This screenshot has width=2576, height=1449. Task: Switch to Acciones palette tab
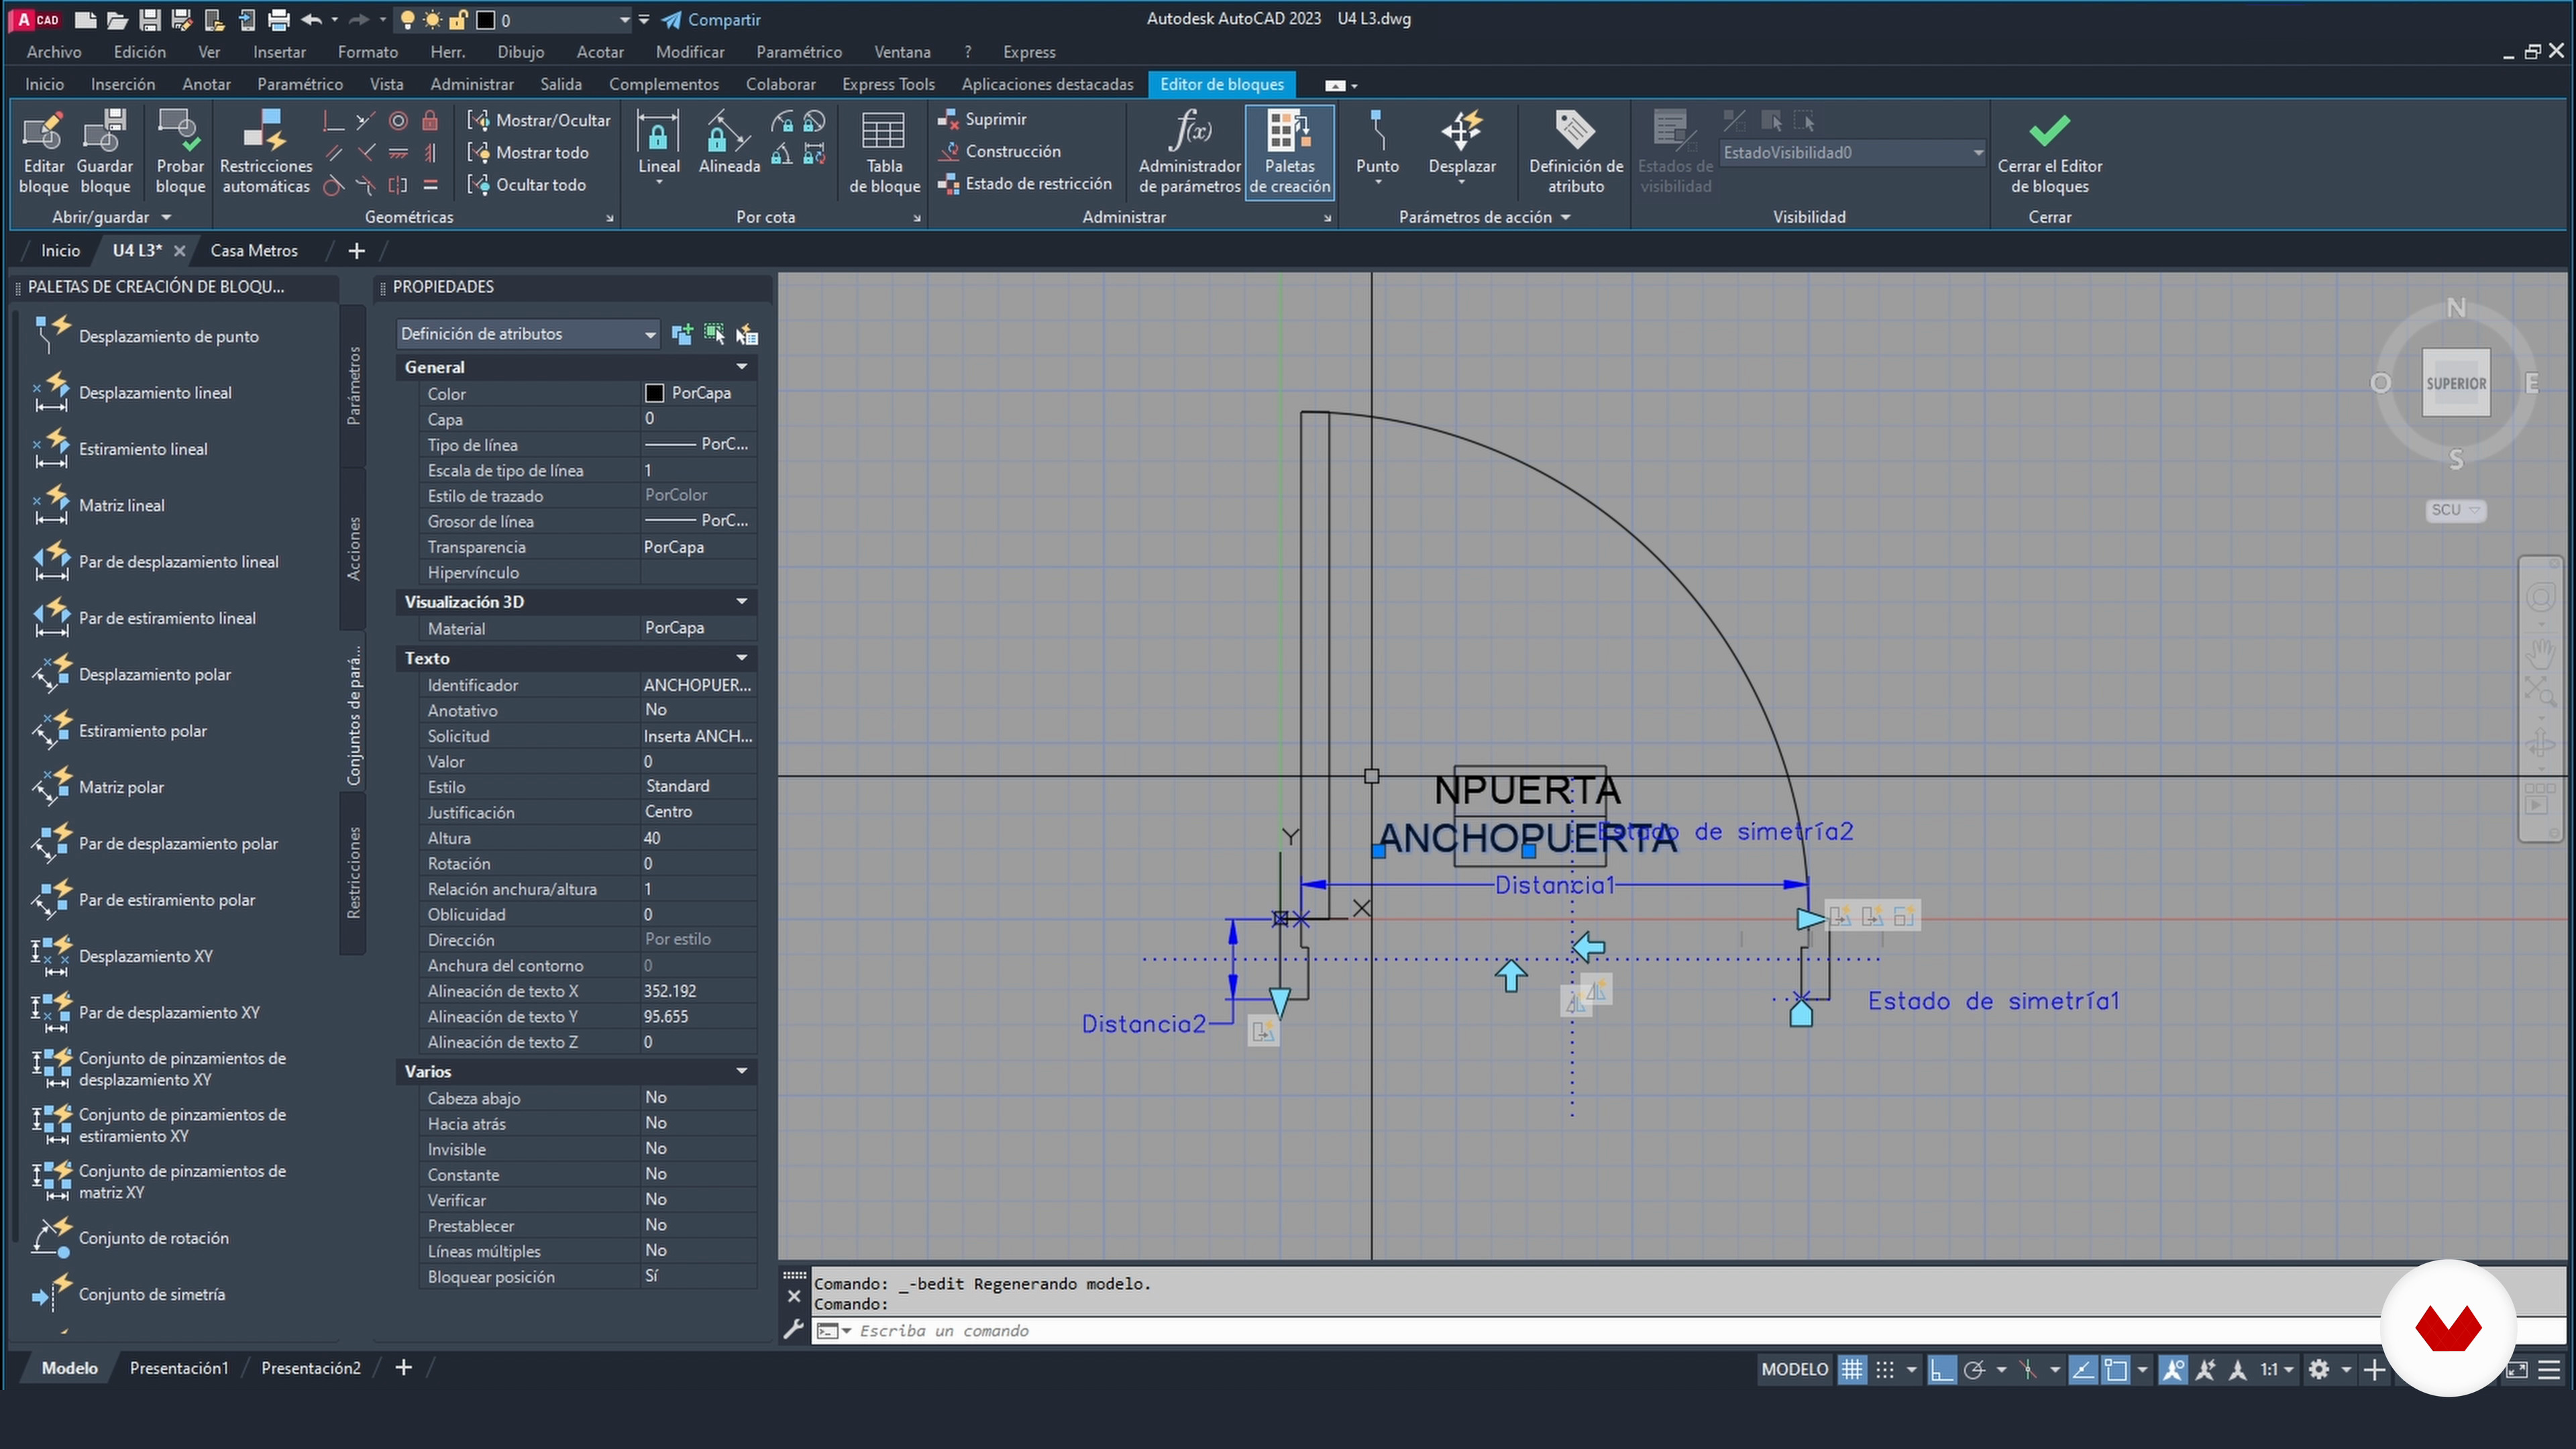353,548
